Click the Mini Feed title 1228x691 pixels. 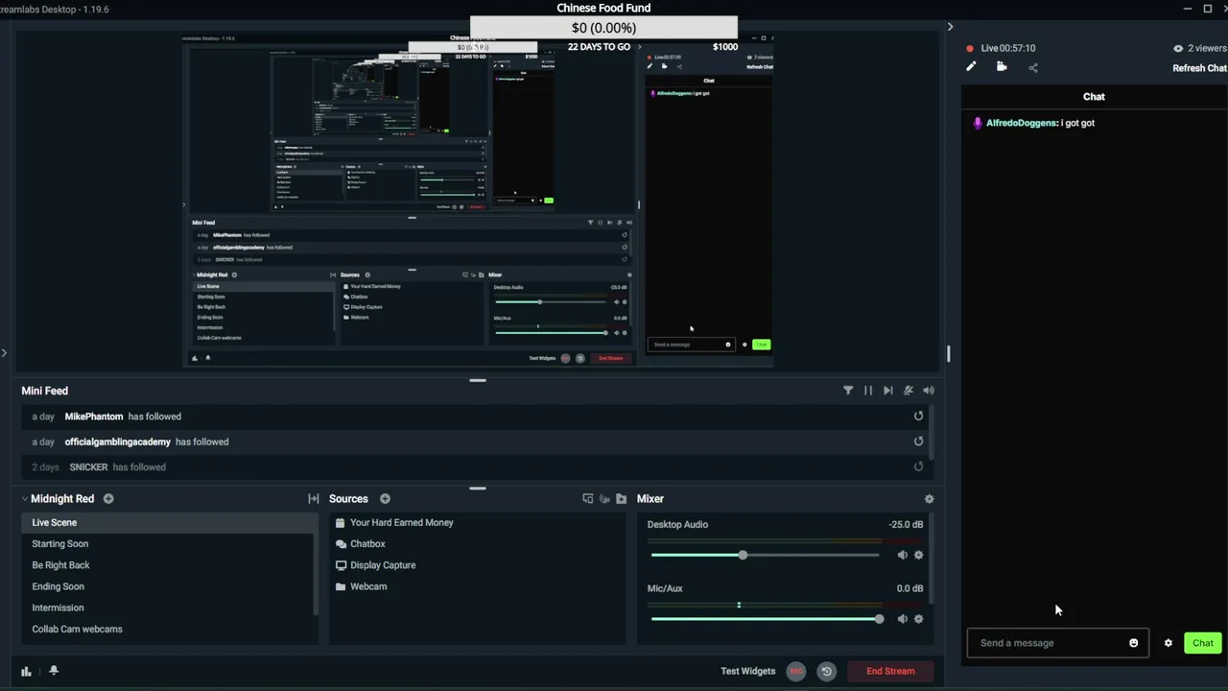point(45,391)
